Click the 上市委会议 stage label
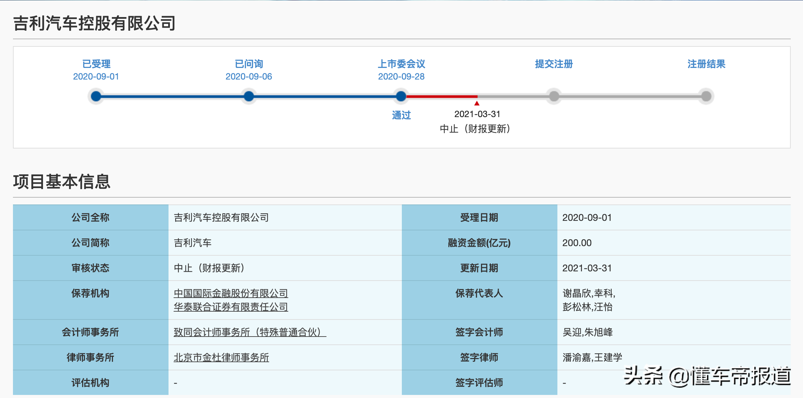Viewport: 803px width, 398px height. pos(401,64)
